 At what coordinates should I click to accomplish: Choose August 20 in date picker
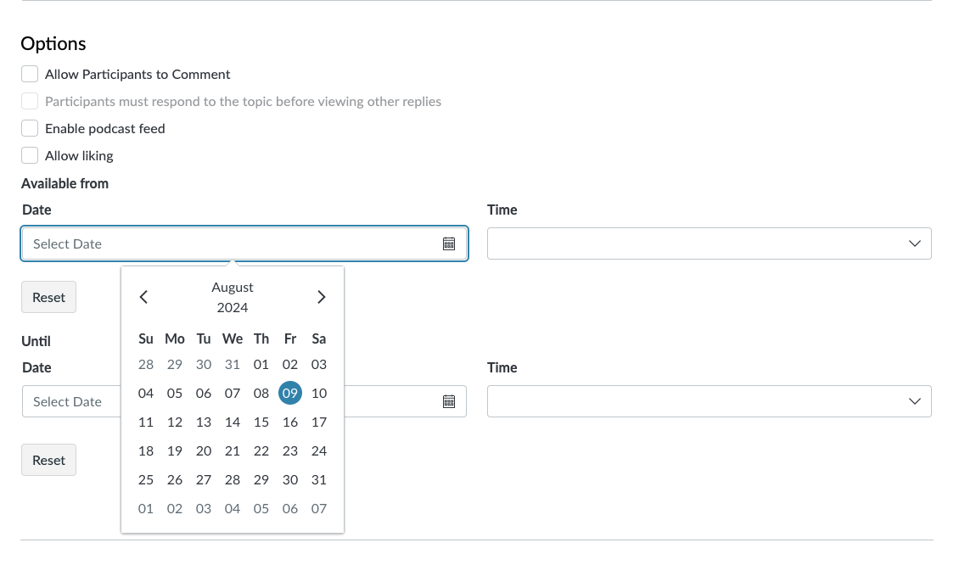pyautogui.click(x=204, y=451)
